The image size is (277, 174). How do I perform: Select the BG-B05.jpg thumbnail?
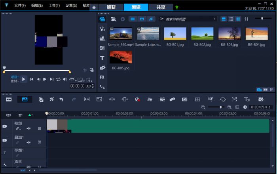(x=121, y=57)
